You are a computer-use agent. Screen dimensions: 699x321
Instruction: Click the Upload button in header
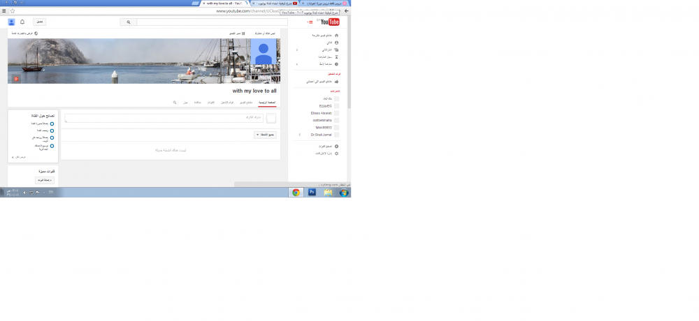[x=40, y=22]
